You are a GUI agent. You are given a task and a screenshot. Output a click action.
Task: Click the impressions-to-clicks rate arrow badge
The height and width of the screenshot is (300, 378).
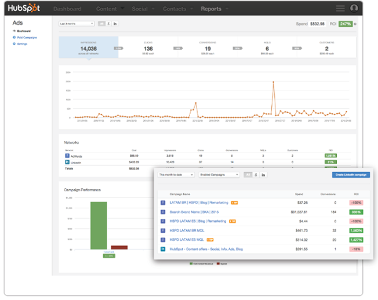[118, 48]
